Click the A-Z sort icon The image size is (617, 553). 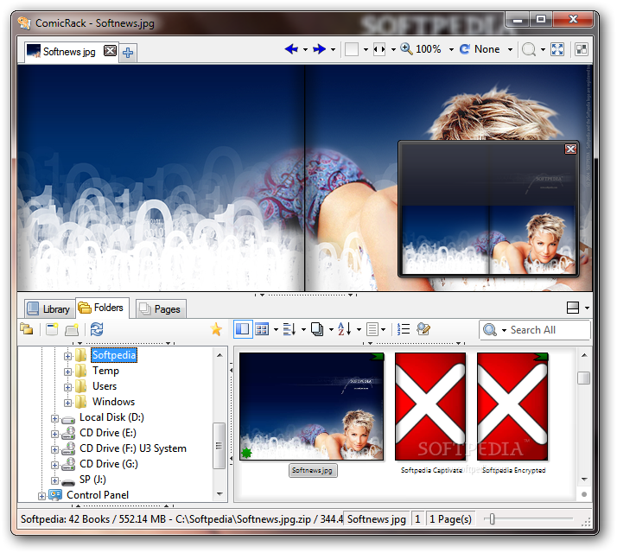pyautogui.click(x=345, y=329)
